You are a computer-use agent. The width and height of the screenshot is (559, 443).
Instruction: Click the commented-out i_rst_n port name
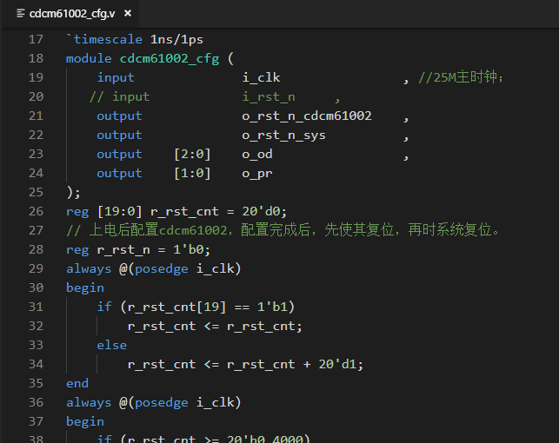pos(269,96)
